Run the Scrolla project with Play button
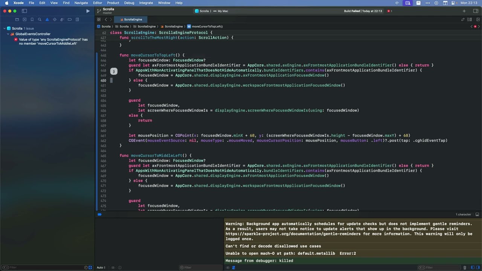This screenshot has height=271, width=482. coord(88,11)
